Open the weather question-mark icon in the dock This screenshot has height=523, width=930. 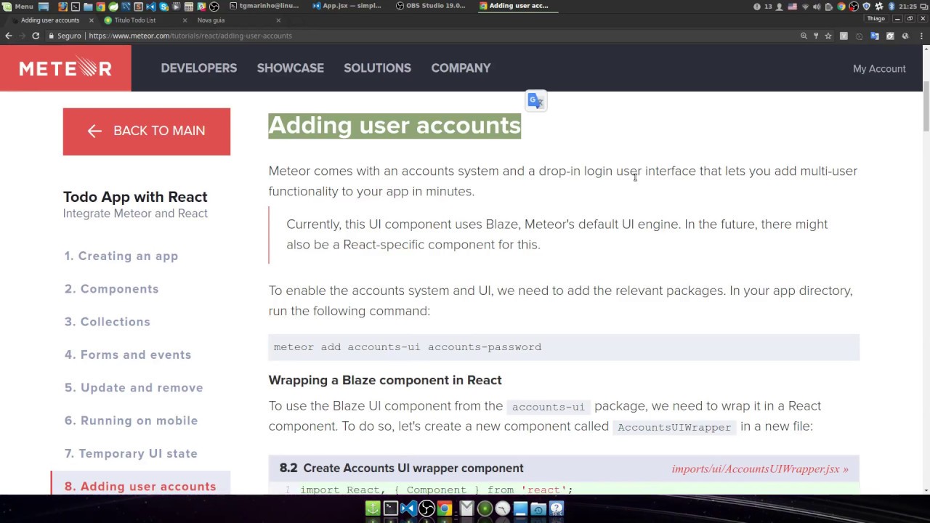pyautogui.click(x=557, y=508)
